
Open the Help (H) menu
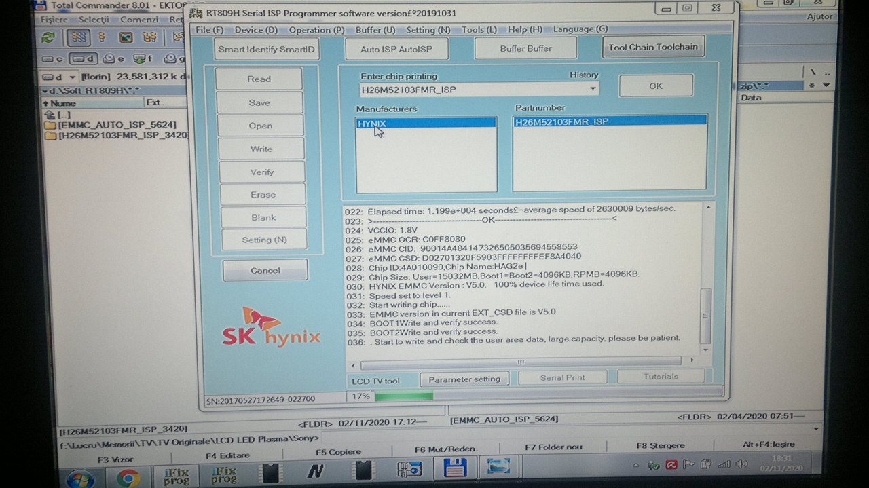(525, 29)
